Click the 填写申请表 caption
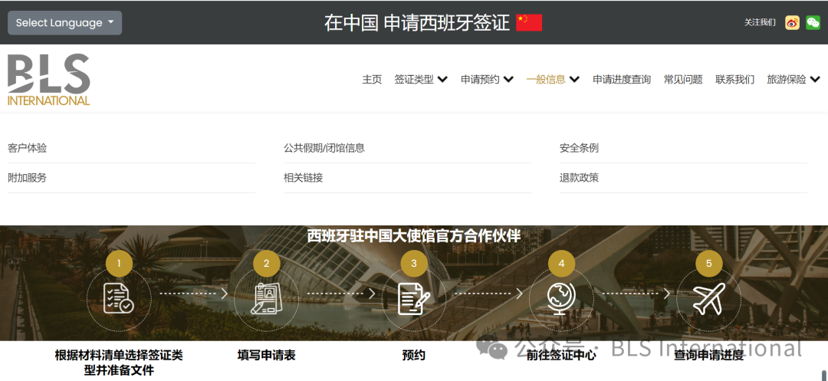Screen dimensions: 828x381 [x=266, y=355]
